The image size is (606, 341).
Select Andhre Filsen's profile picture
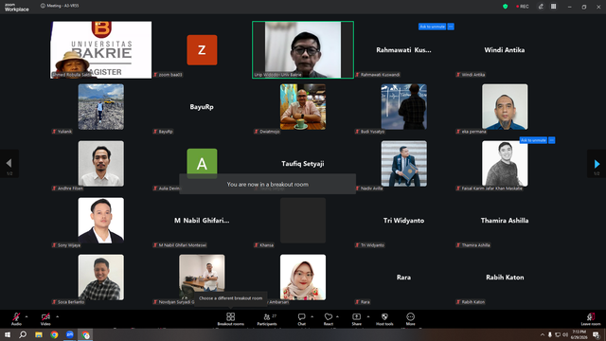click(x=101, y=164)
